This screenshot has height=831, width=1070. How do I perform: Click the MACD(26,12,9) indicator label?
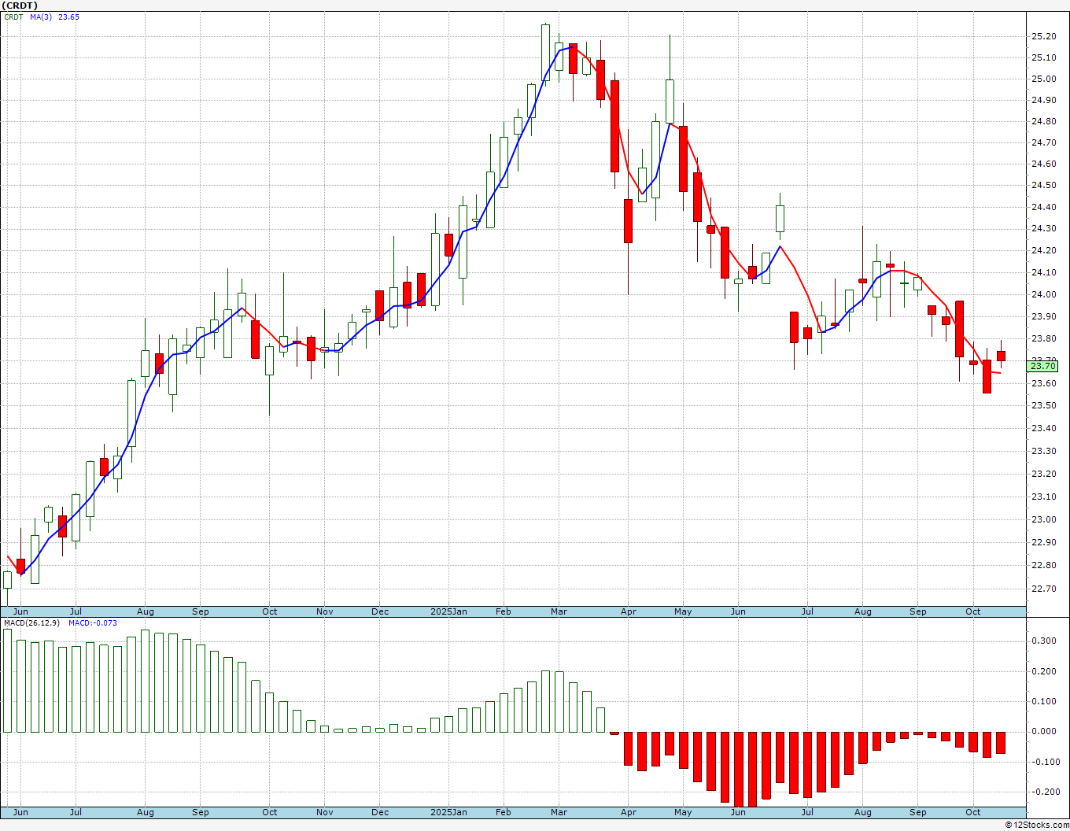tap(32, 622)
